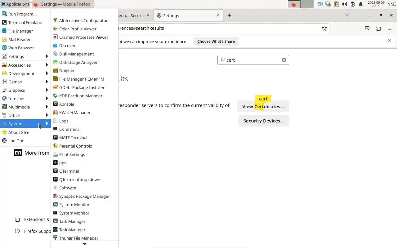This screenshot has height=248, width=397.
Task: Open Crashed Processes Viewer entry
Action: pyautogui.click(x=84, y=37)
